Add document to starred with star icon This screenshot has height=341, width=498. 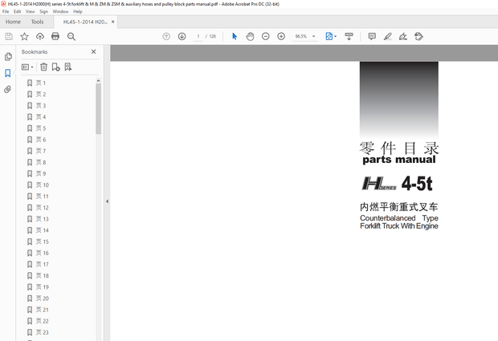point(24,36)
